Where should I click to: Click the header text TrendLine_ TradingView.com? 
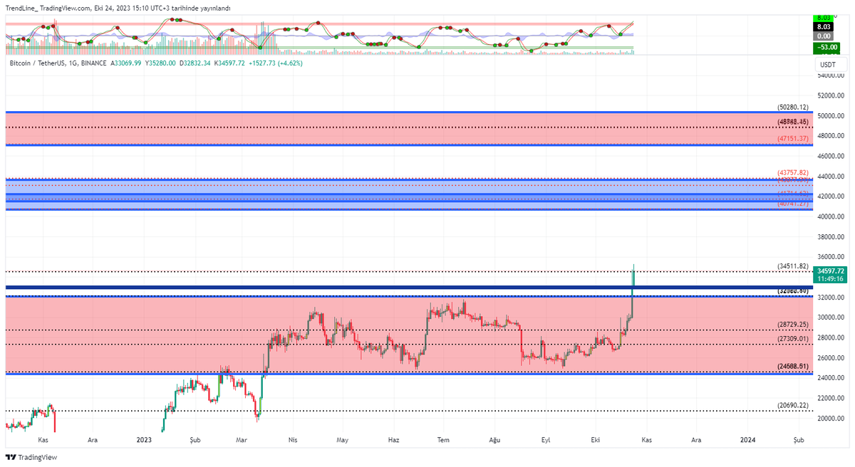point(48,8)
